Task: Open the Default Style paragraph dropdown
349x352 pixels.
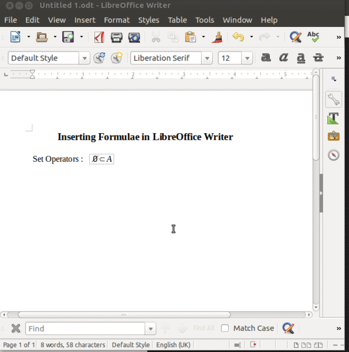Action: pos(84,58)
